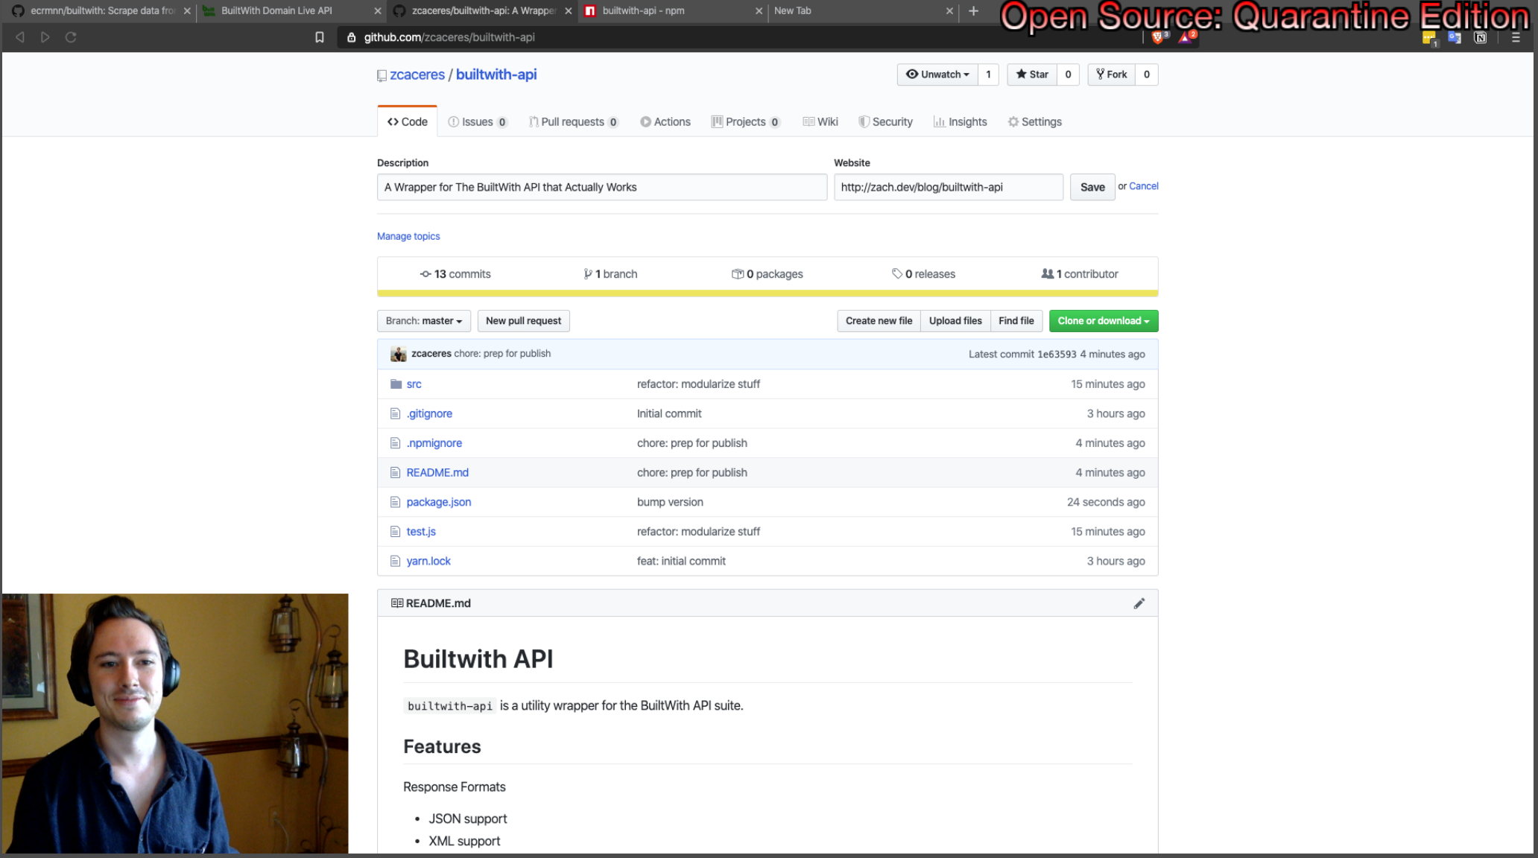The image size is (1538, 858).
Task: Open the Brave shields icon
Action: click(1158, 37)
